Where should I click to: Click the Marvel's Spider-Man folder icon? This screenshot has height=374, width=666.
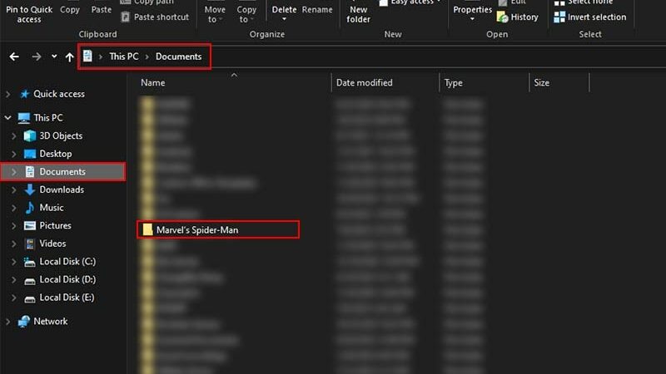pyautogui.click(x=147, y=229)
